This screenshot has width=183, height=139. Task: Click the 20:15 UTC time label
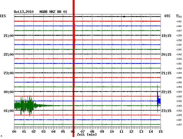coord(166,55)
